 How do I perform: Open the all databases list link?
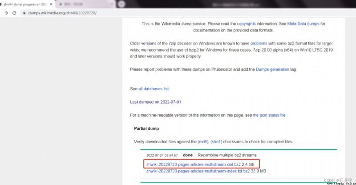(x=154, y=89)
